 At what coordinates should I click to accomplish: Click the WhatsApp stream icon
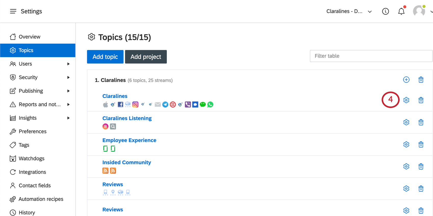click(210, 104)
